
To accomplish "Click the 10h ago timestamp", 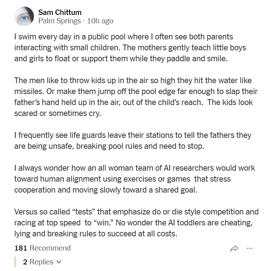I will (100, 21).
